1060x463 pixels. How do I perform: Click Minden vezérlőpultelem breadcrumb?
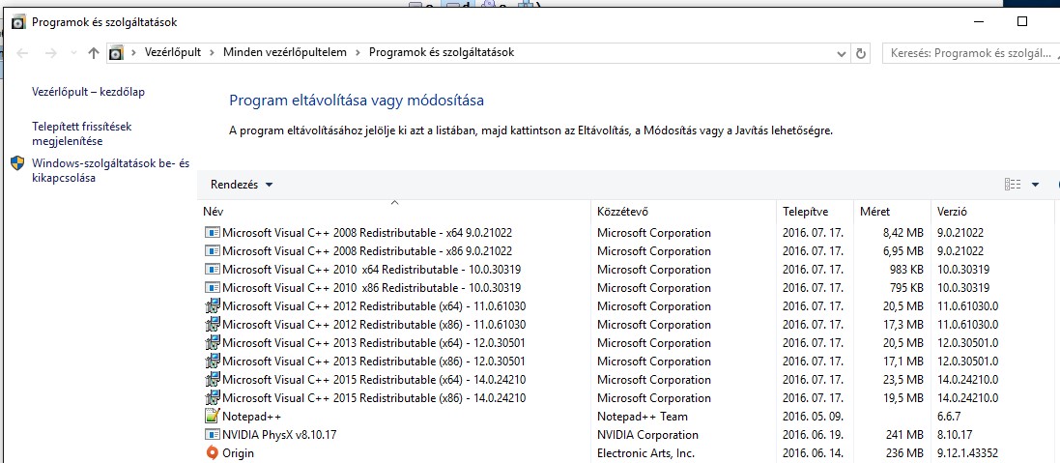[285, 52]
